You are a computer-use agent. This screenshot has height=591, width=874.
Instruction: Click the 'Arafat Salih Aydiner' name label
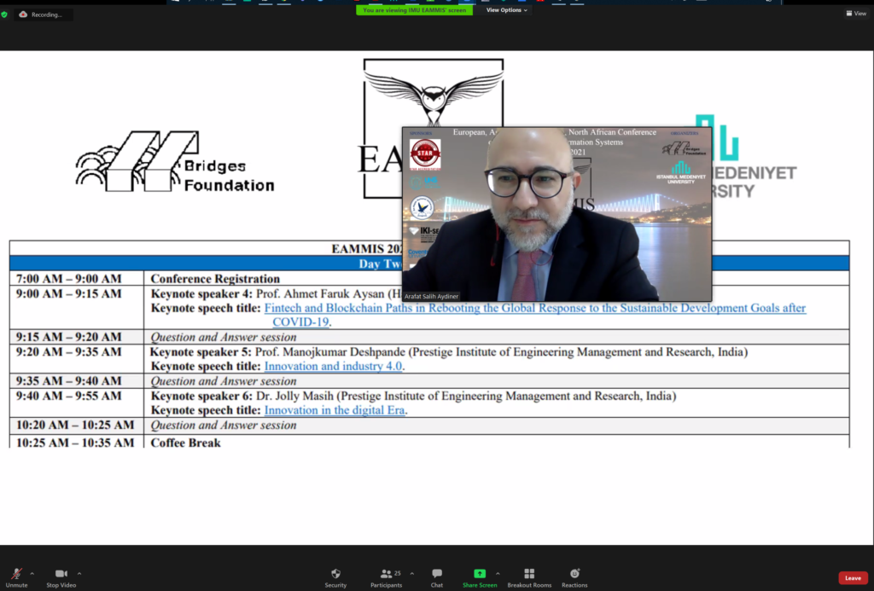(x=431, y=296)
